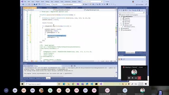
Task: Click the Refresh icon in Solution Explorer
Action: 135,10
